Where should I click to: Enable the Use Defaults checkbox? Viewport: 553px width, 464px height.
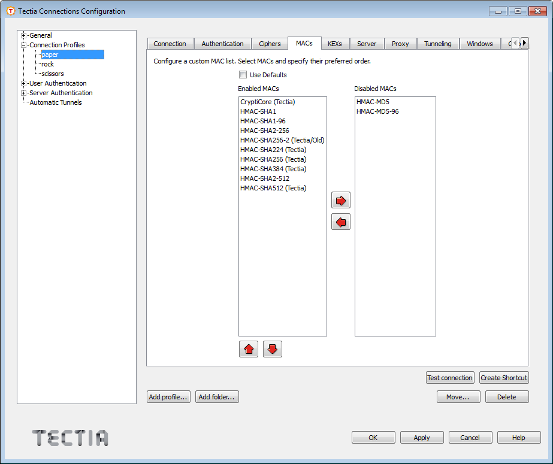pyautogui.click(x=243, y=75)
